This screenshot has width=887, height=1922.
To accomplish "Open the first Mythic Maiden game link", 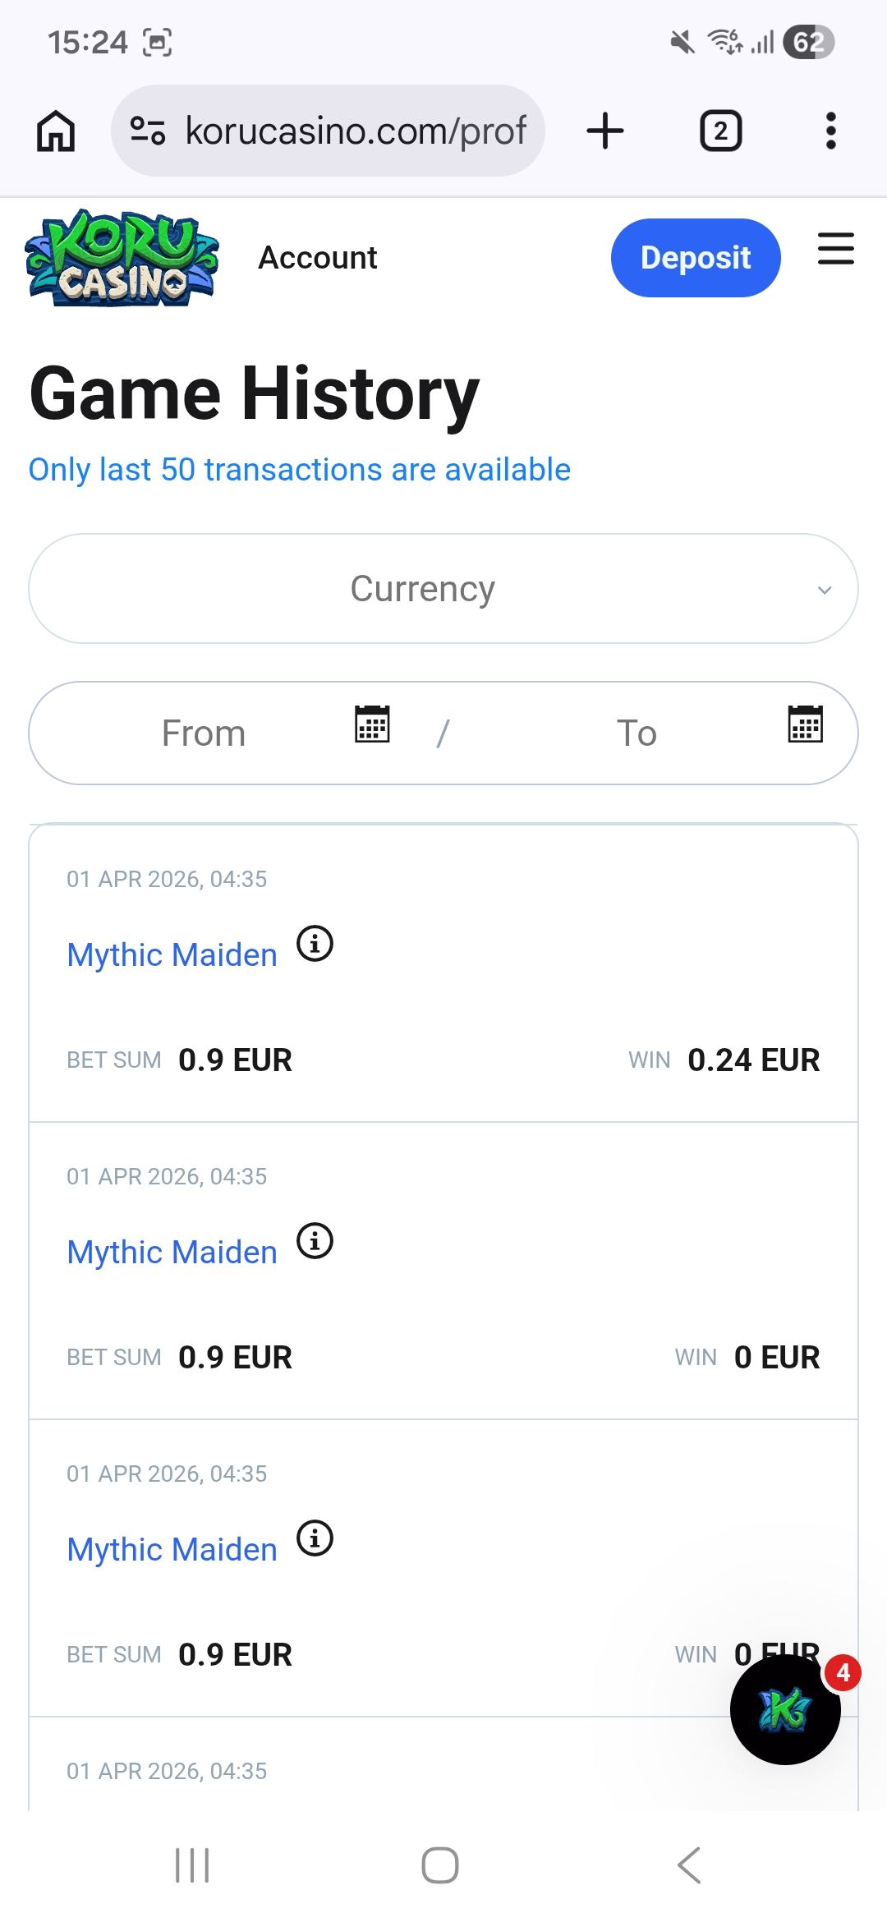I will pos(172,955).
